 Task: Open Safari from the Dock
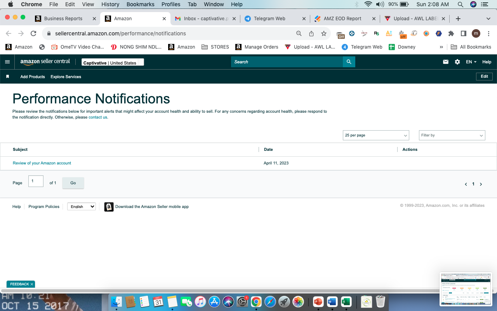(270, 302)
